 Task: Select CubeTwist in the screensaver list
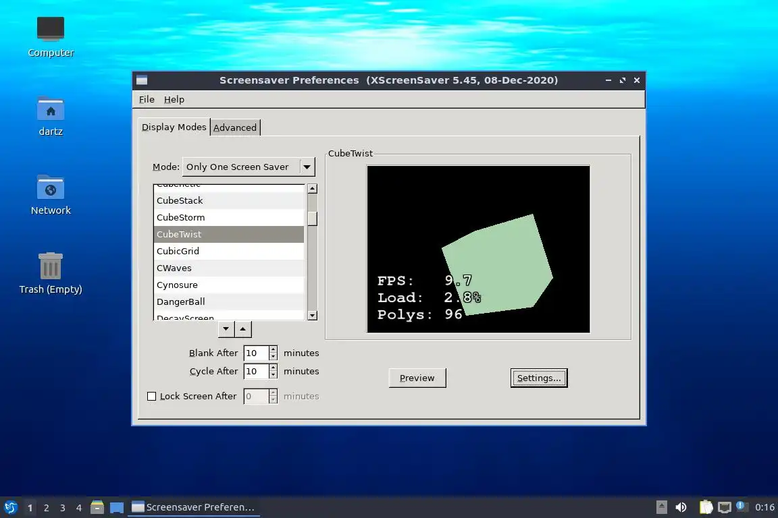(x=229, y=234)
